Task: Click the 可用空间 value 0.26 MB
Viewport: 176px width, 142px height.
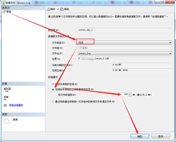Action: pos(142,70)
